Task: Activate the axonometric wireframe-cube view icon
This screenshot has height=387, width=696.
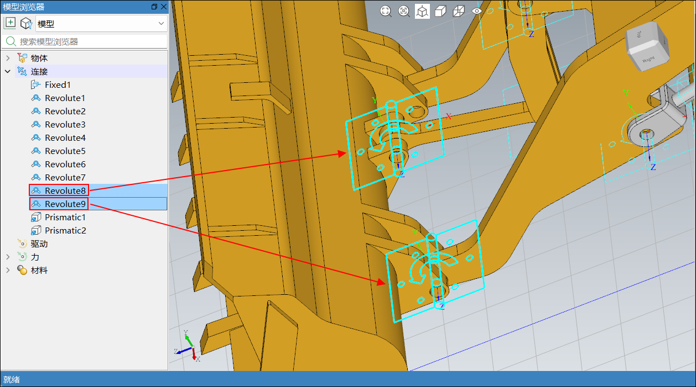Action: [x=422, y=11]
